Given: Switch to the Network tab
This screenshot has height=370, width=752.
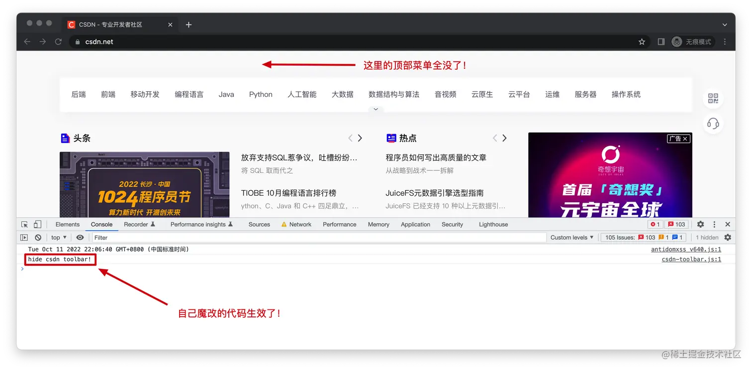Looking at the screenshot, I should [x=296, y=224].
